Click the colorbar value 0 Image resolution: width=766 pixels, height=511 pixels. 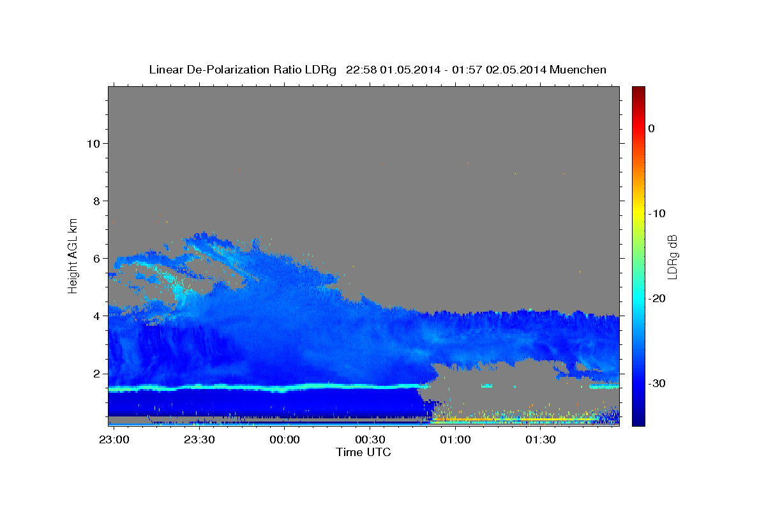[652, 128]
